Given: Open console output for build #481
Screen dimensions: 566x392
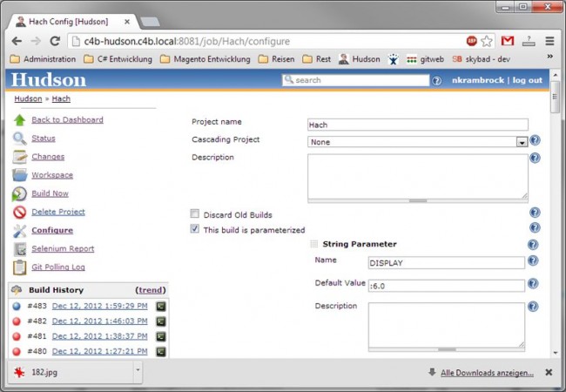Looking at the screenshot, I should tap(160, 336).
